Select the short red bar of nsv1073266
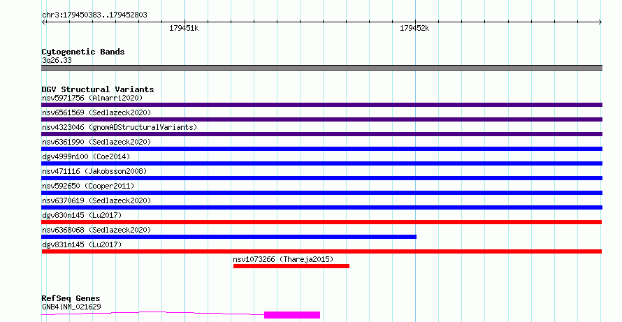Image resolution: width=622 pixels, height=322 pixels. (291, 266)
